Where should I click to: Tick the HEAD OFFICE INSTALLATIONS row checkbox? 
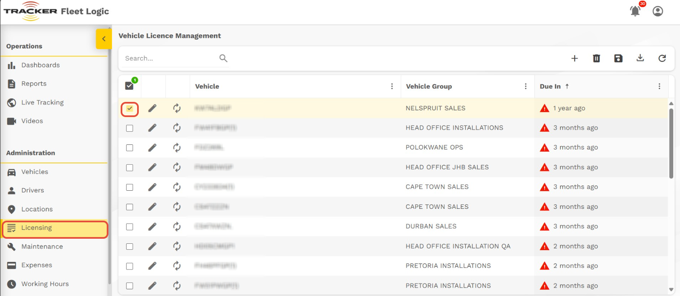(130, 128)
